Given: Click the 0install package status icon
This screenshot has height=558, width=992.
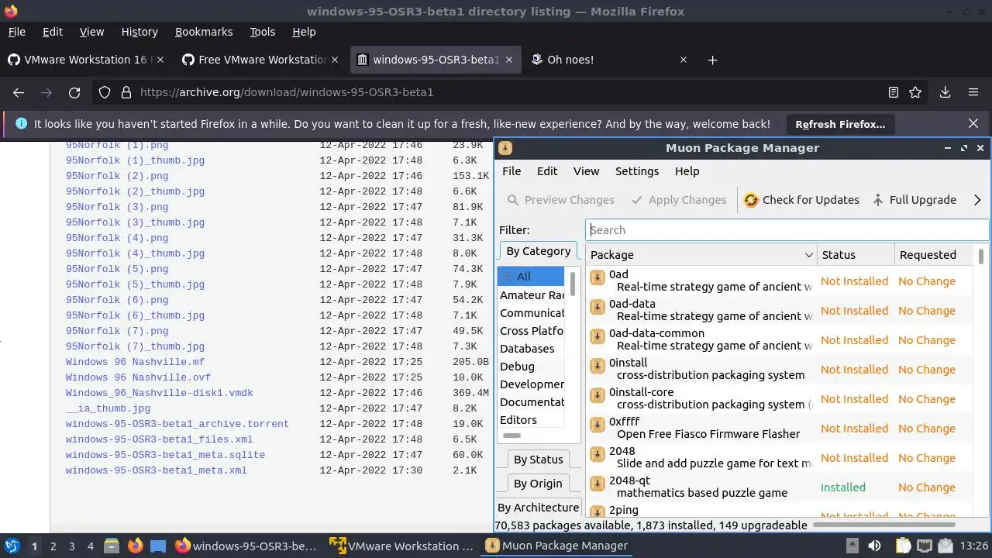Looking at the screenshot, I should 598,367.
